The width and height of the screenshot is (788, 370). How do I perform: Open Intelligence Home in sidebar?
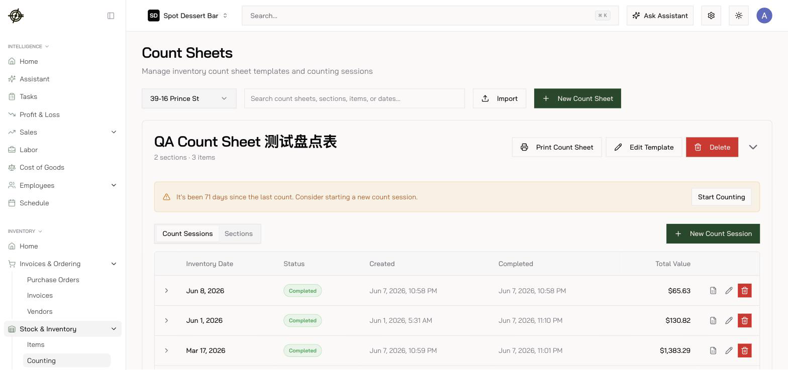[x=63, y=61]
